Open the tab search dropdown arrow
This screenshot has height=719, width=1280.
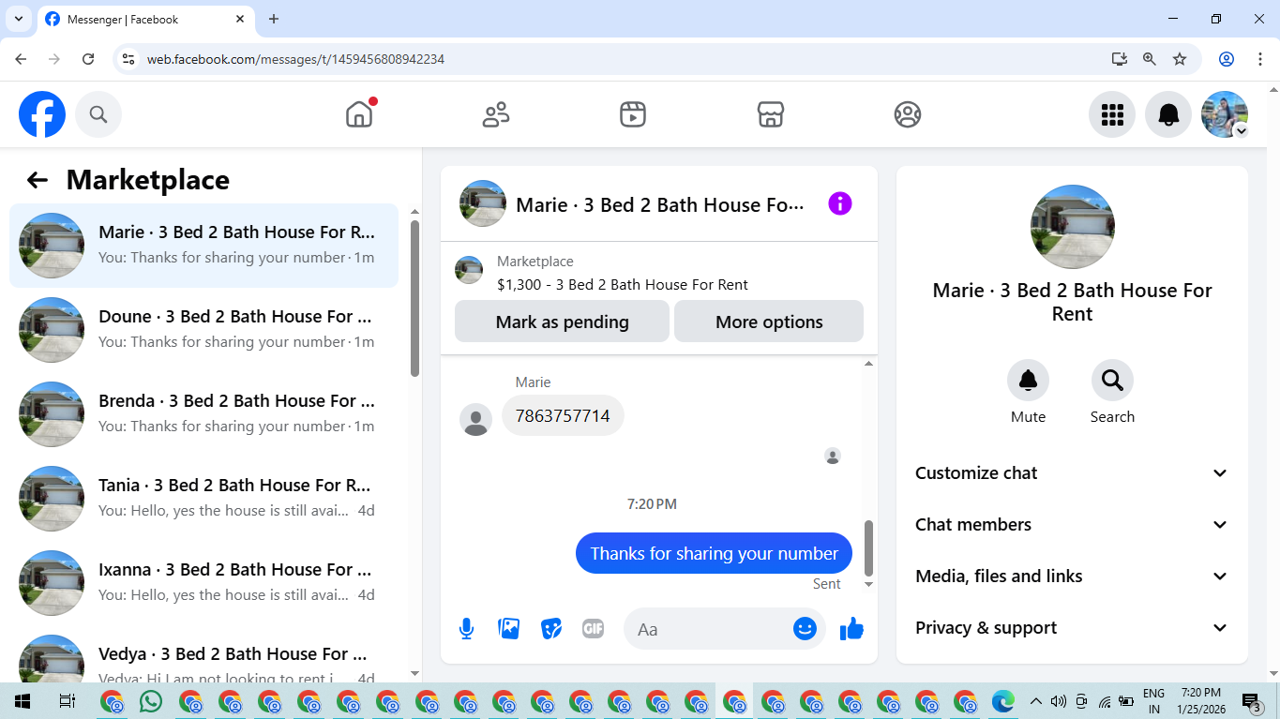pyautogui.click(x=18, y=19)
